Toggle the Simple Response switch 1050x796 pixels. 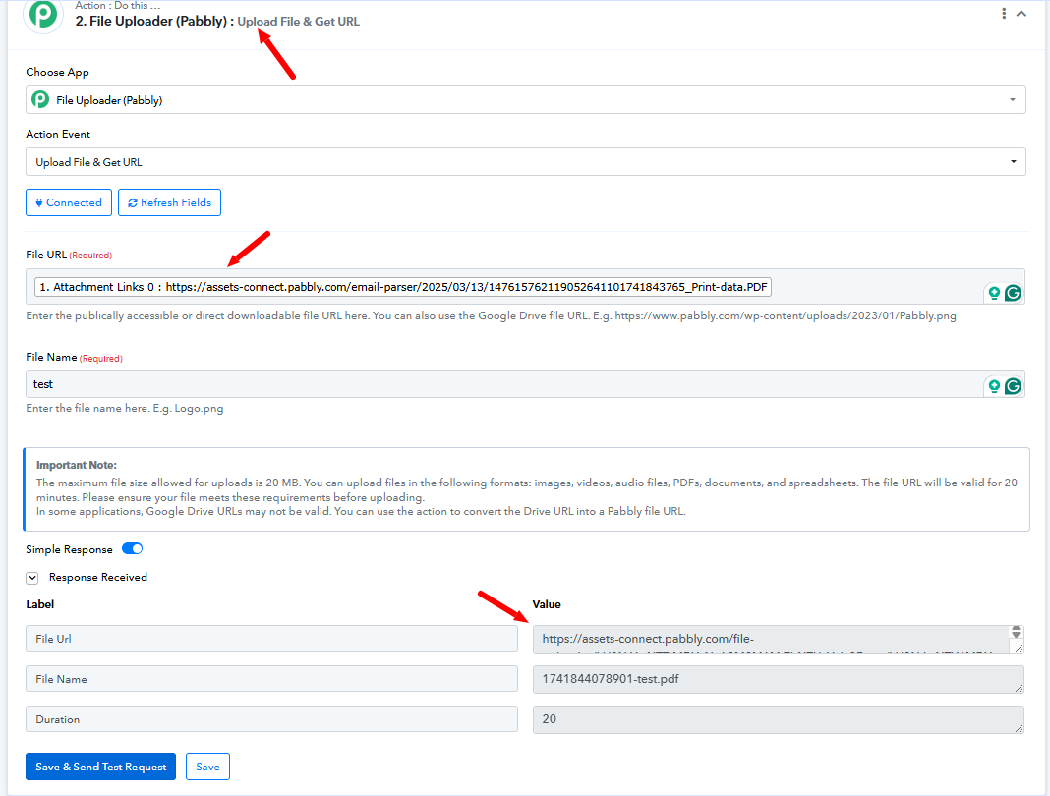pos(132,549)
